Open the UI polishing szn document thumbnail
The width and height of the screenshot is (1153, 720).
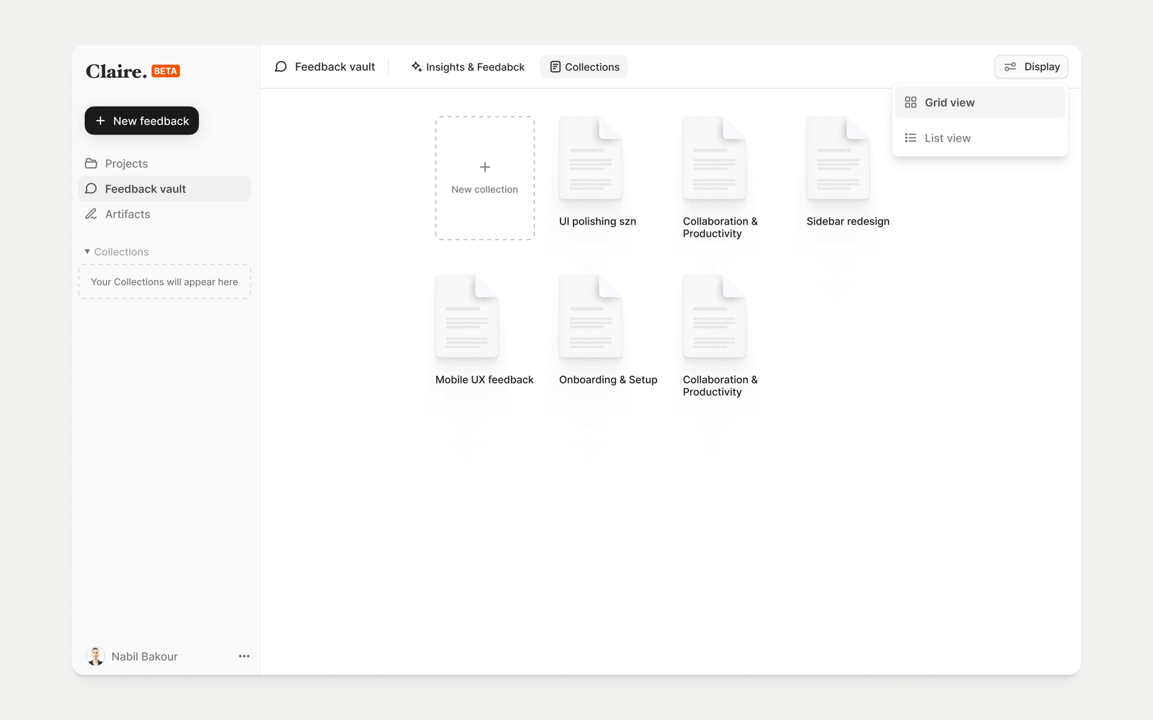[591, 158]
